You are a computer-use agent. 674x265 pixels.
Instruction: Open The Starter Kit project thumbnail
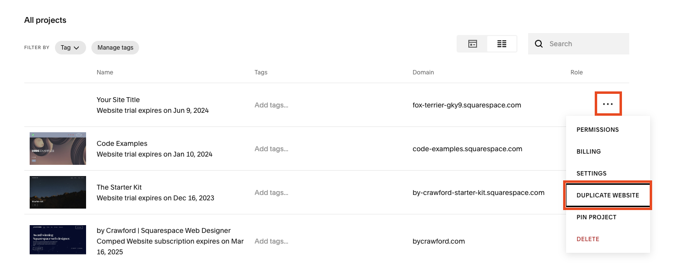58,192
